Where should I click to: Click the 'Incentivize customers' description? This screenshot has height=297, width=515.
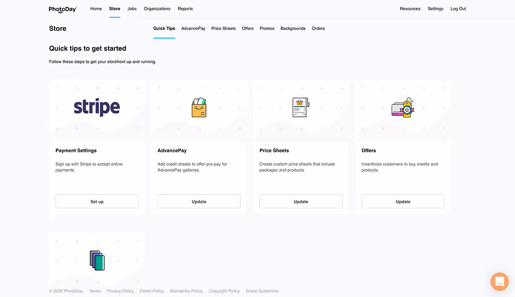(400, 167)
